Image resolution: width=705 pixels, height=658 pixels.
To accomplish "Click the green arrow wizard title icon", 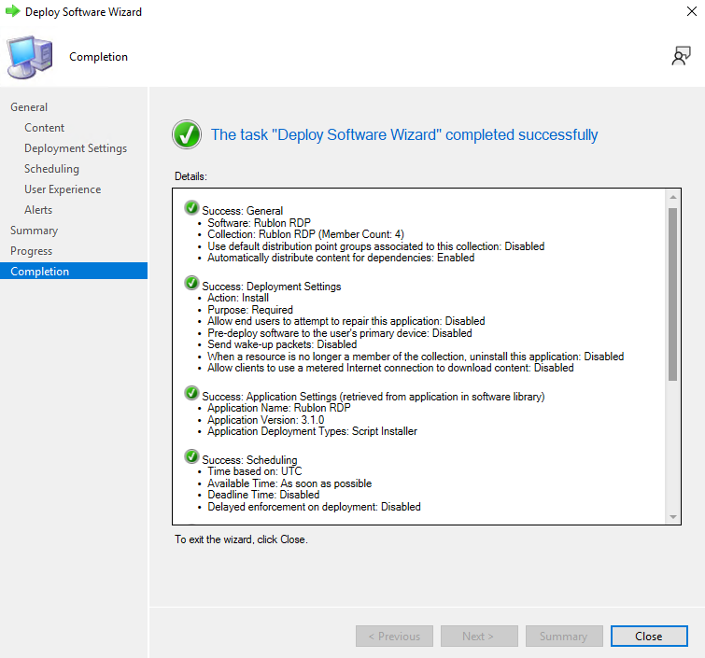I will point(12,12).
